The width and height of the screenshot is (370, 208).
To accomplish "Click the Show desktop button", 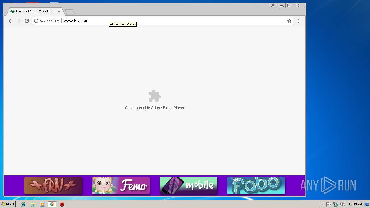I will [x=367, y=204].
